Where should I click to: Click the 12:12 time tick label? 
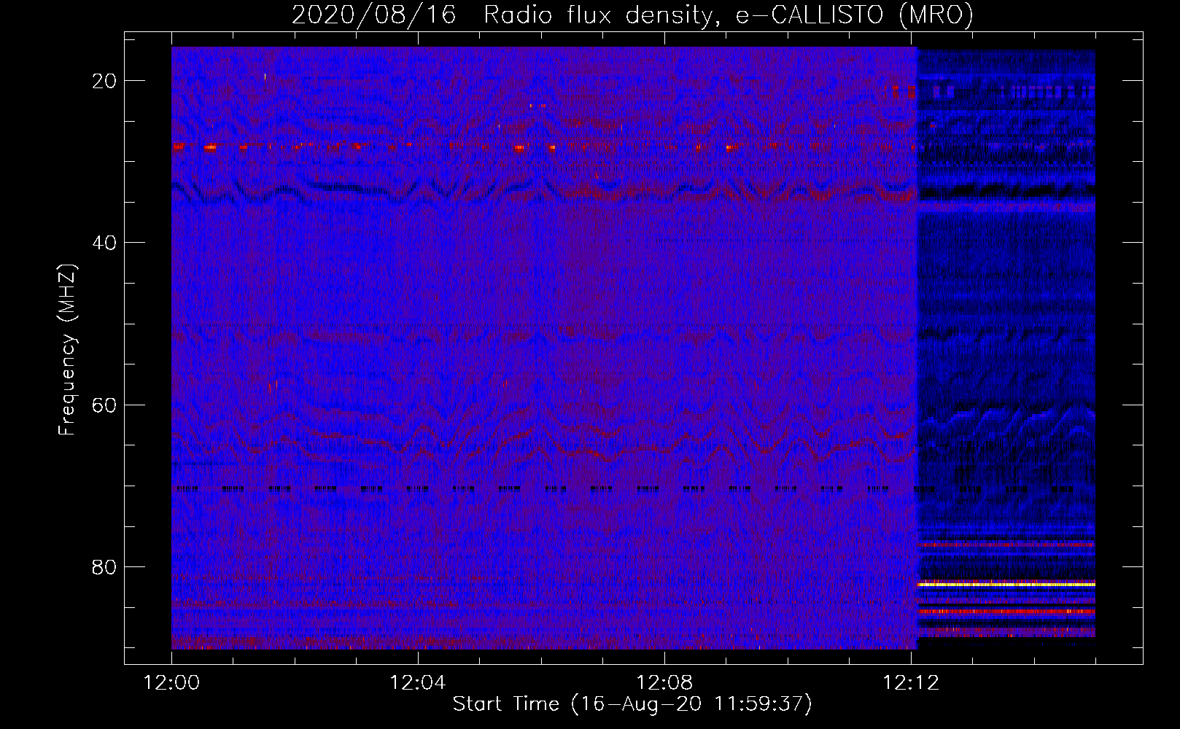911,683
